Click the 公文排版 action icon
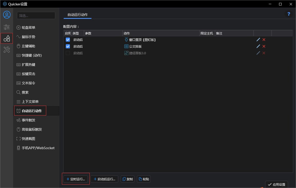 point(126,46)
